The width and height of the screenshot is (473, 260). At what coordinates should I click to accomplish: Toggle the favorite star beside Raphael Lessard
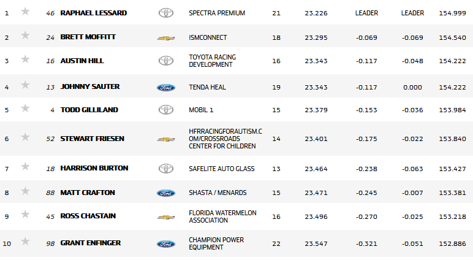click(x=25, y=12)
